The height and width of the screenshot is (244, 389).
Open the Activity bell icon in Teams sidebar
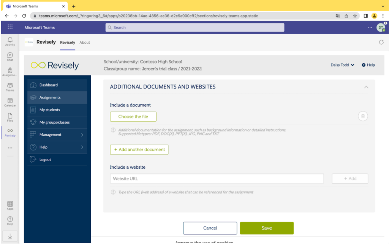tap(10, 40)
